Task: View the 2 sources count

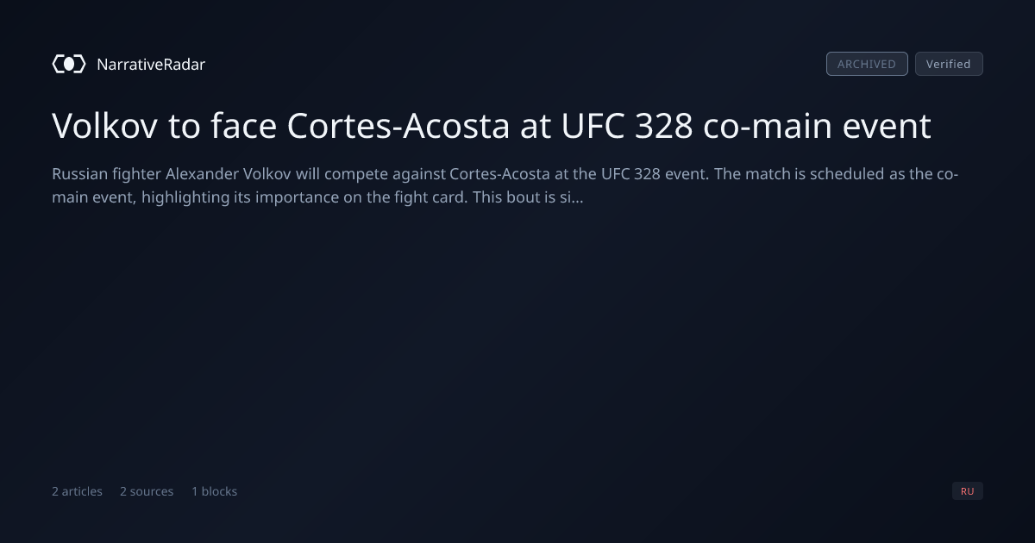Action: point(147,491)
